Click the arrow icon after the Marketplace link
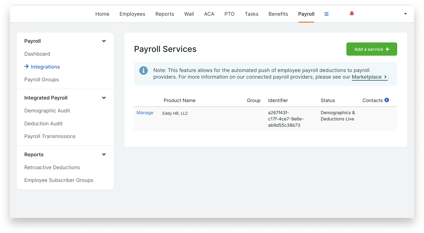The width and height of the screenshot is (424, 233). [385, 77]
